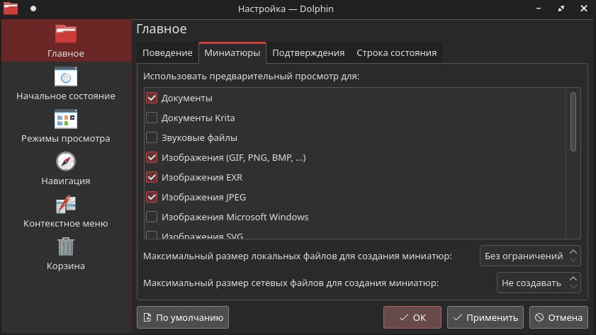Click the pin dot icon in title bar
Viewport: 596px width, 335px height.
click(x=33, y=9)
